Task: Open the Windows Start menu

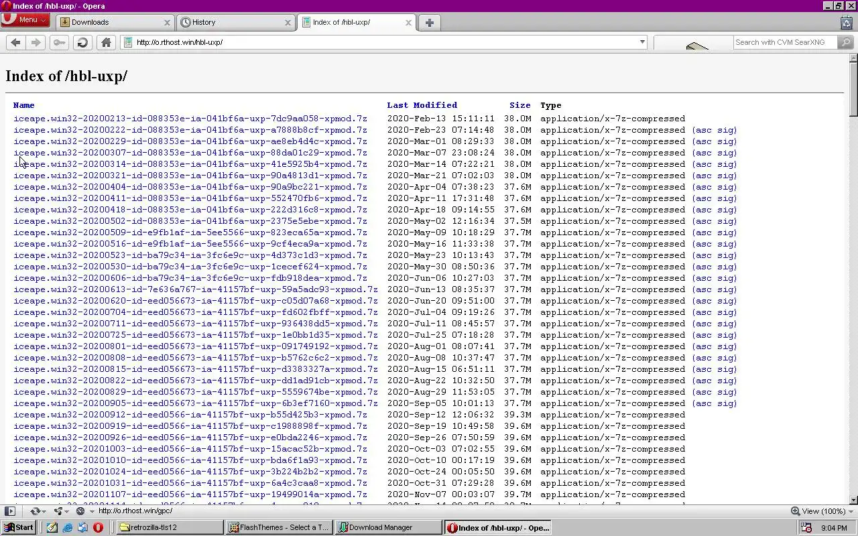Action: tap(19, 527)
